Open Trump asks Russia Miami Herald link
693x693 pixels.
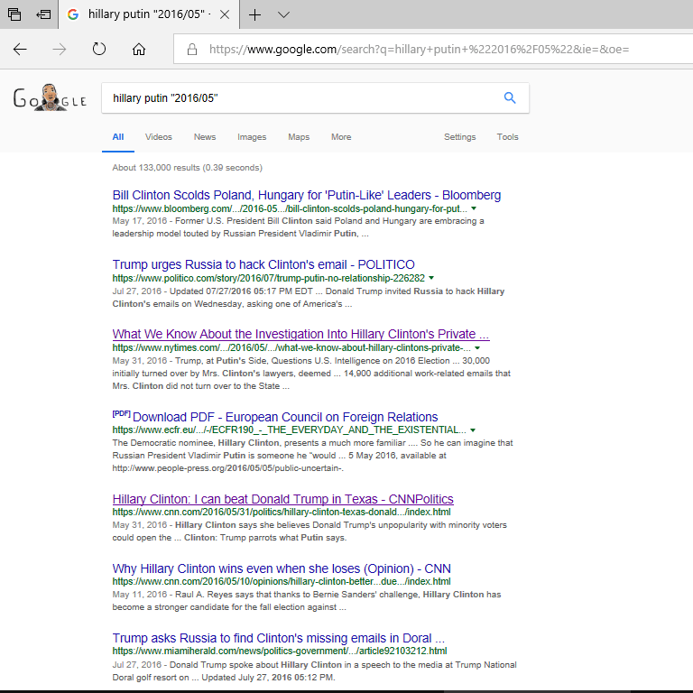[279, 638]
